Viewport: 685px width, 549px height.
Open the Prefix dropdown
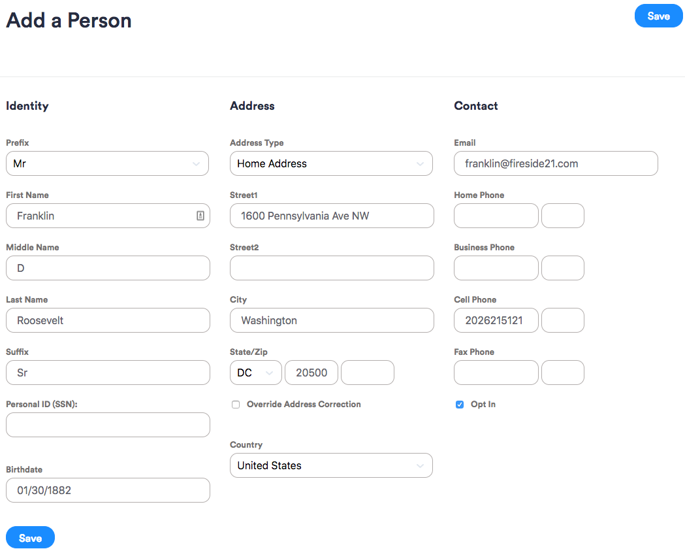pyautogui.click(x=107, y=163)
